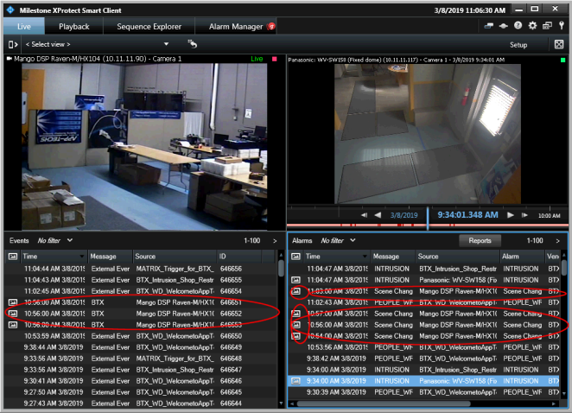Go to next page of Alarms list
The image size is (572, 413).
tap(558, 241)
